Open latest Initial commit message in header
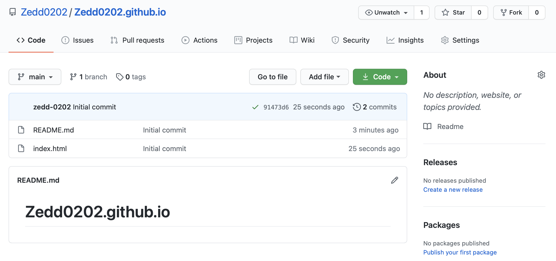This screenshot has width=556, height=261. pyautogui.click(x=95, y=107)
